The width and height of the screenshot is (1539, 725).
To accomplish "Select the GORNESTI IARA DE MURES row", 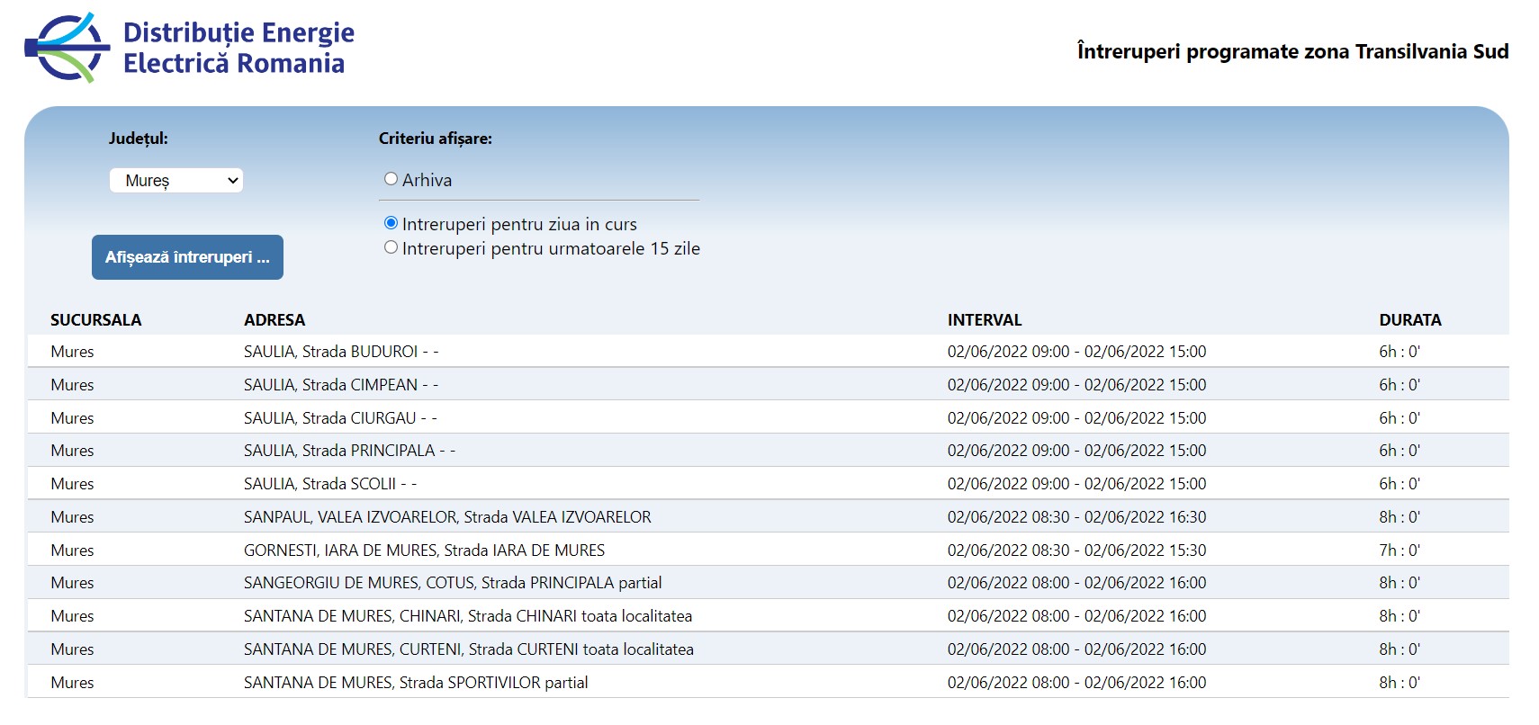I will (424, 550).
